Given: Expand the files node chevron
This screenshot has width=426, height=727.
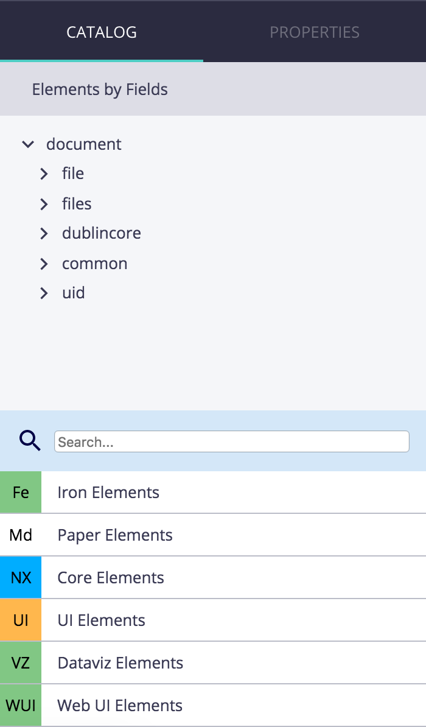Looking at the screenshot, I should (x=44, y=204).
